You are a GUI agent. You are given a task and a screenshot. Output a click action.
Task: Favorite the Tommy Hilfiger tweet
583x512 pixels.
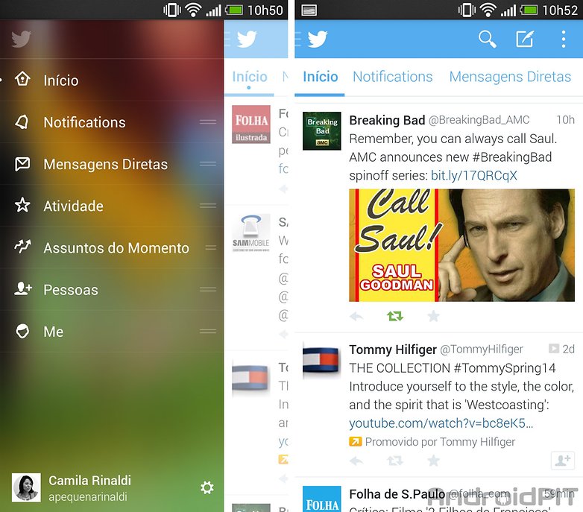click(x=433, y=461)
